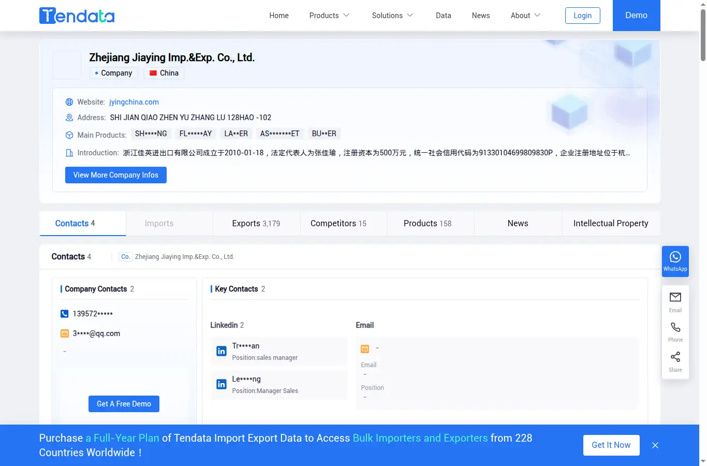Click the building icon beside Introduction
The width and height of the screenshot is (707, 466).
click(69, 153)
